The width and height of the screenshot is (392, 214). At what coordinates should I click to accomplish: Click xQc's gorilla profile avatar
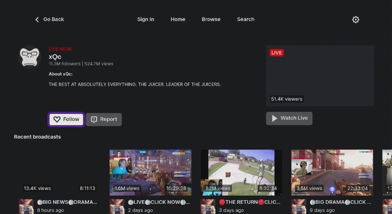pos(29,57)
